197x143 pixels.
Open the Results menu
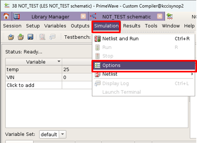coord(132,26)
